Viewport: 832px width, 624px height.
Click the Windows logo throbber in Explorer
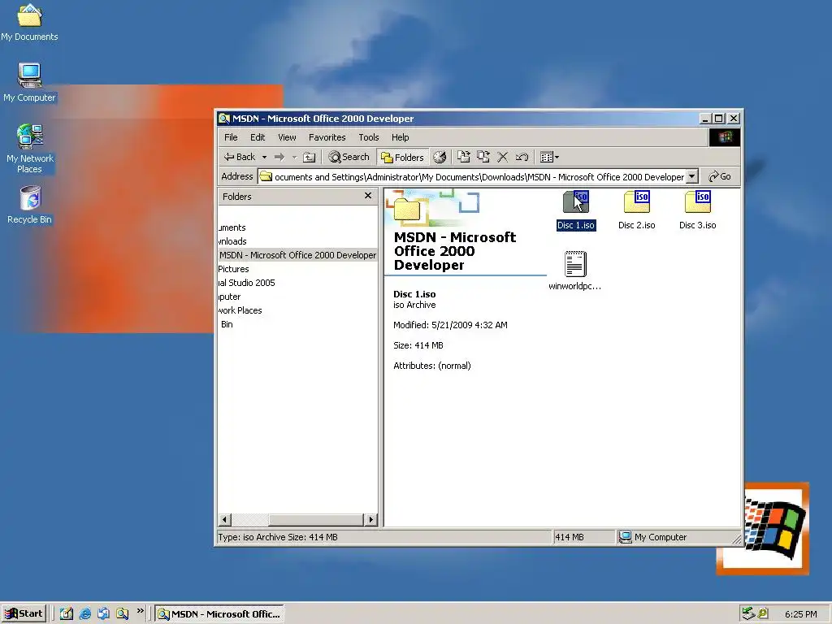[724, 137]
